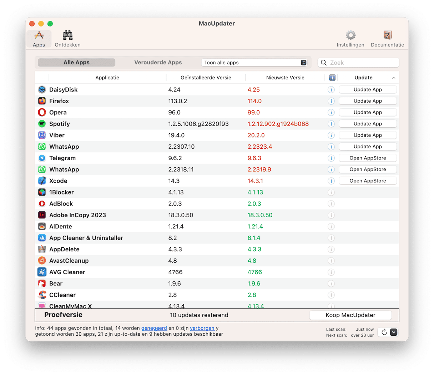Click the Opera app icon

pyautogui.click(x=42, y=113)
